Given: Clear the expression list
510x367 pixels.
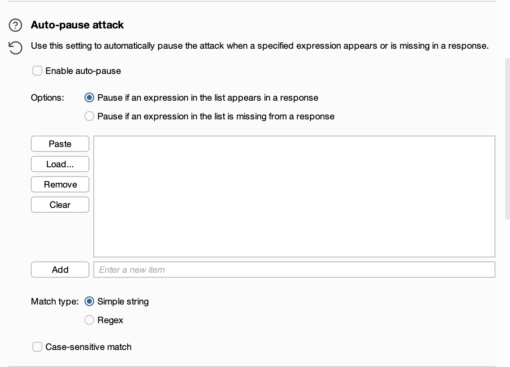Looking at the screenshot, I should coord(60,205).
